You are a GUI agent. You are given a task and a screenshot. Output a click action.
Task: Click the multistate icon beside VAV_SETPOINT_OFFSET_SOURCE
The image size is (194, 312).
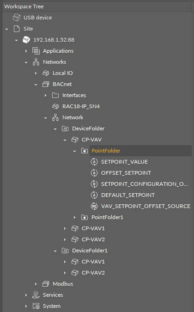[x=94, y=206]
